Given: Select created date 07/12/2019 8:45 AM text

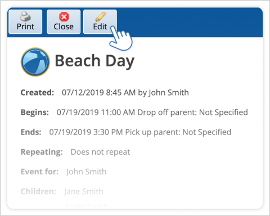Looking at the screenshot, I should [98, 92].
